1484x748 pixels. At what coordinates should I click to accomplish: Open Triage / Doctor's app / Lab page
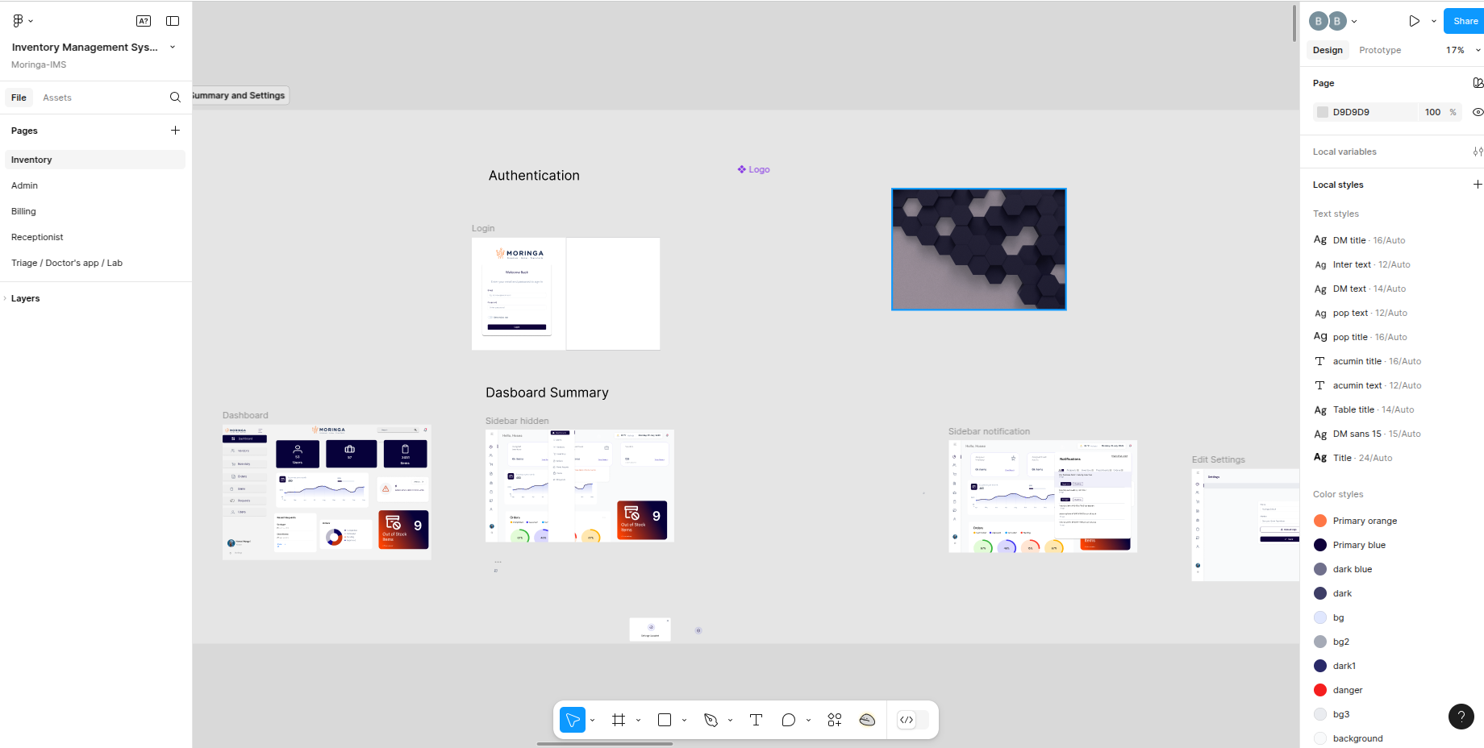[x=95, y=263]
